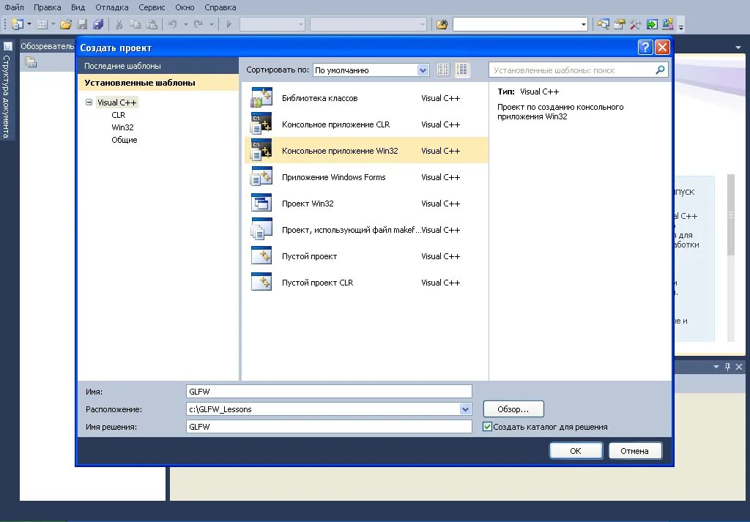Open toolbar options overflow arrow
Image resolution: width=750 pixels, height=522 pixels.
click(x=681, y=26)
